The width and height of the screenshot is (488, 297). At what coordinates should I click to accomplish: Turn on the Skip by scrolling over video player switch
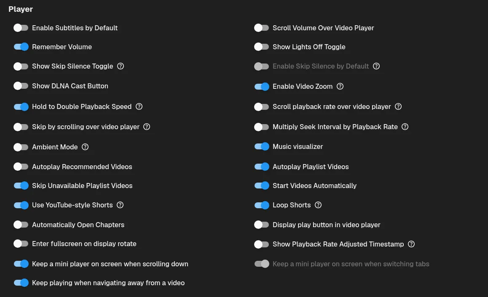tap(21, 127)
